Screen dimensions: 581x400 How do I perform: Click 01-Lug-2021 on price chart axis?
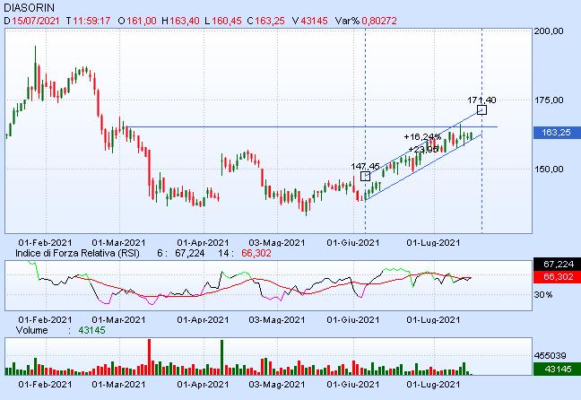(433, 243)
